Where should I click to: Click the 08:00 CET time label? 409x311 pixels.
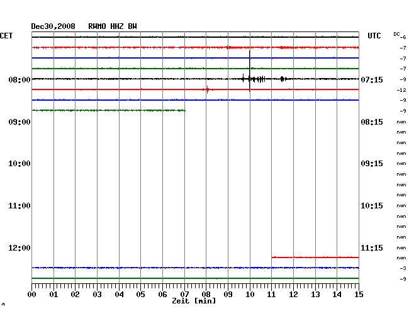point(20,79)
